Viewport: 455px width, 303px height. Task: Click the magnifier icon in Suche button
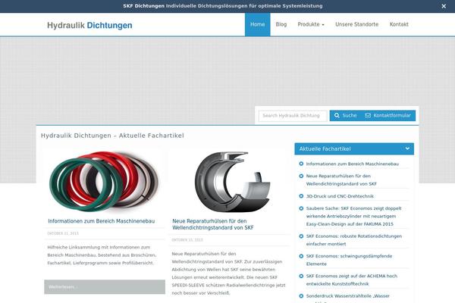click(x=337, y=115)
